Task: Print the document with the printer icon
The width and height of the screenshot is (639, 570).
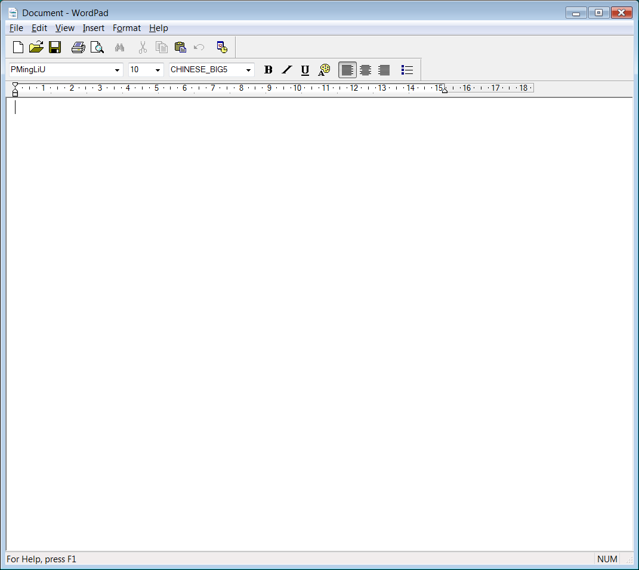Action: pyautogui.click(x=78, y=47)
